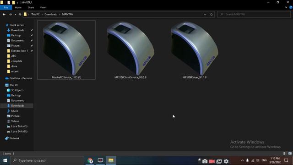Open the ABC folder in sidebar
This screenshot has height=165, width=293.
tap(14, 56)
